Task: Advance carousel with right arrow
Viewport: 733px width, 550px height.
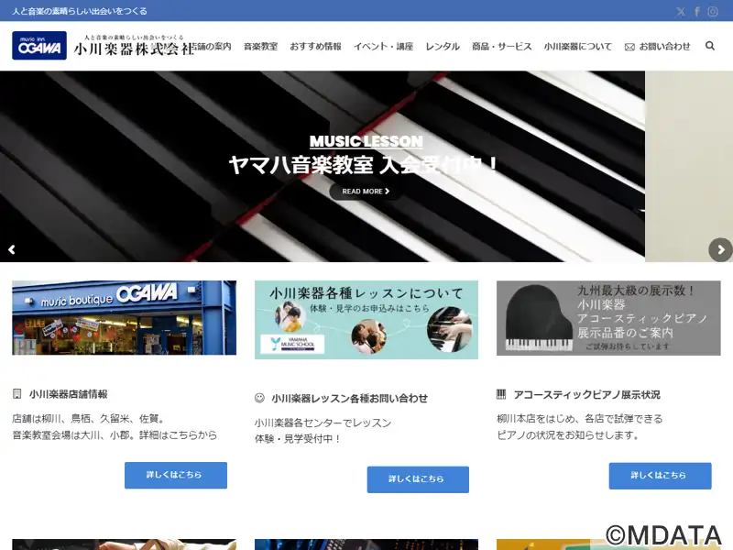Action: point(720,249)
